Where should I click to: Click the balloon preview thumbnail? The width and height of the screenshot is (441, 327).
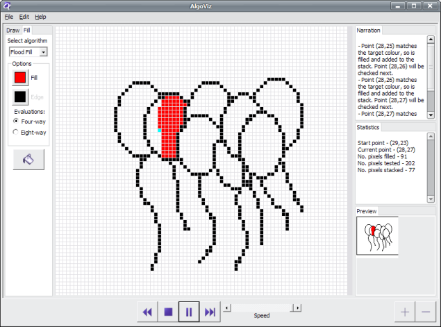pyautogui.click(x=377, y=235)
